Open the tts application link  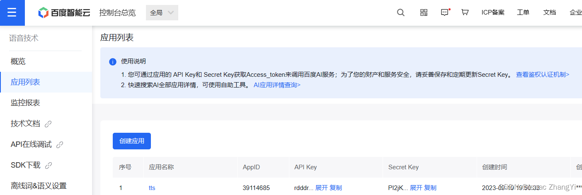[x=152, y=188]
